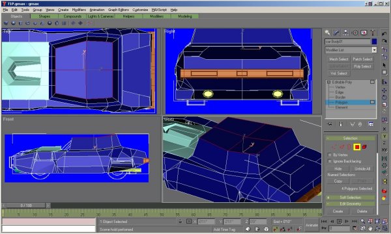Open the Modifier List dropdown
The image size is (391, 234).
coord(374,50)
